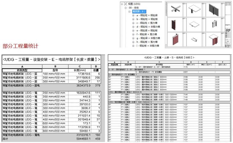Image resolution: width=233 pixels, height=143 pixels.
Task: Click the small grey beam-wall view in middle row
Action: point(215,24)
